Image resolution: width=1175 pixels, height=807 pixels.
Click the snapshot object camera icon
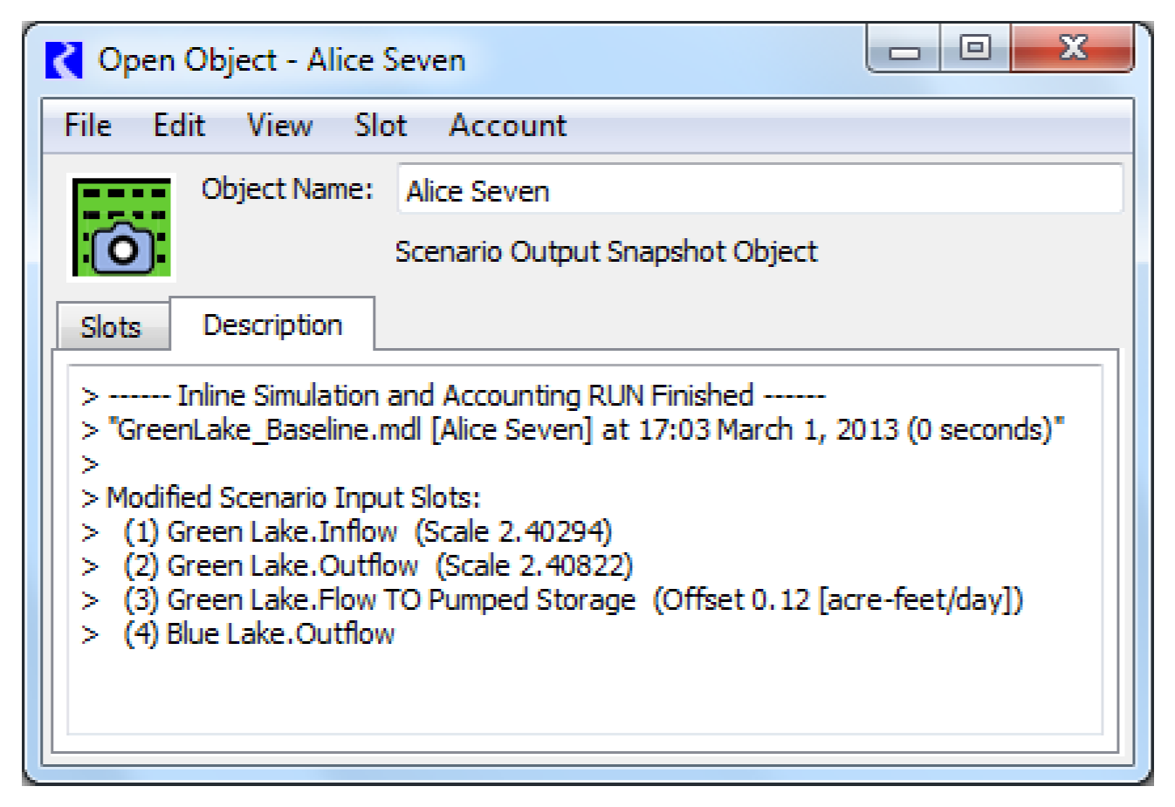(121, 228)
